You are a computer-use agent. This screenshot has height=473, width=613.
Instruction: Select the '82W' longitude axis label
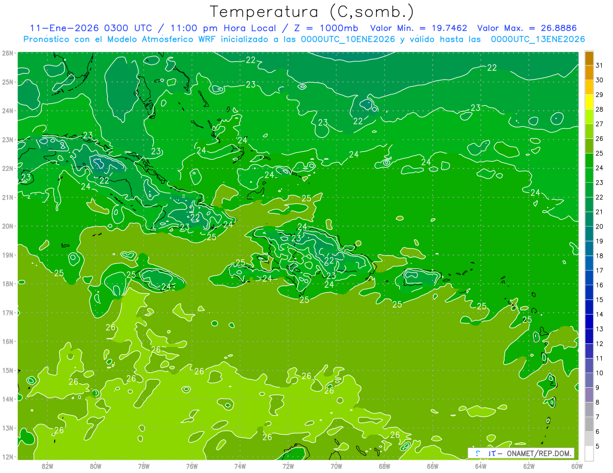coord(48,466)
